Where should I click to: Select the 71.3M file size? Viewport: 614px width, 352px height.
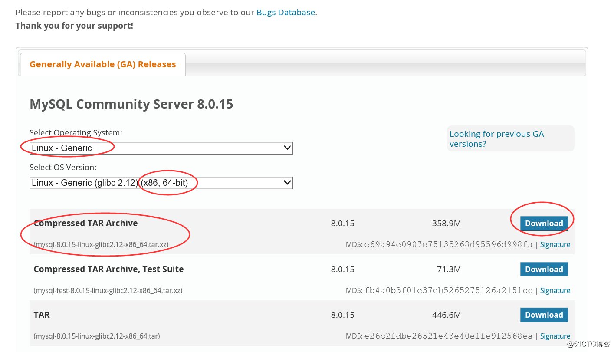tap(449, 269)
